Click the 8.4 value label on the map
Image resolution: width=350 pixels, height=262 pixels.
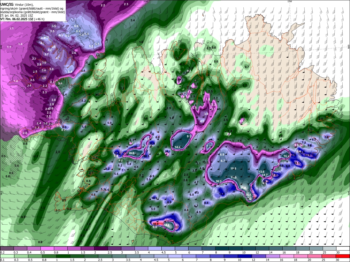tap(206, 203)
